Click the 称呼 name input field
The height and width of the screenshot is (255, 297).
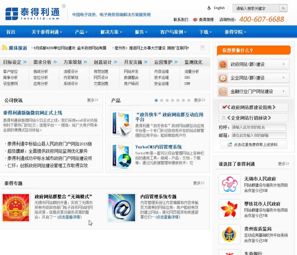[259, 127]
